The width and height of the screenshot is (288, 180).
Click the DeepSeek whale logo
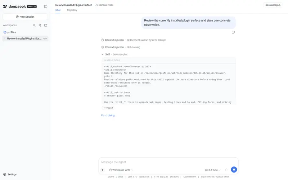coord(5,6)
